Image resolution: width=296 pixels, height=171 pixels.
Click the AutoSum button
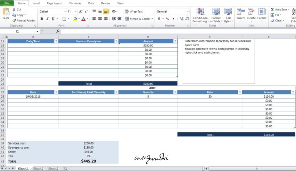tap(279, 9)
